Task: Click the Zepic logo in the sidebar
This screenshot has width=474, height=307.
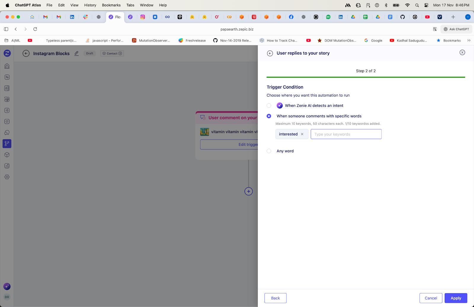Action: tap(7, 53)
